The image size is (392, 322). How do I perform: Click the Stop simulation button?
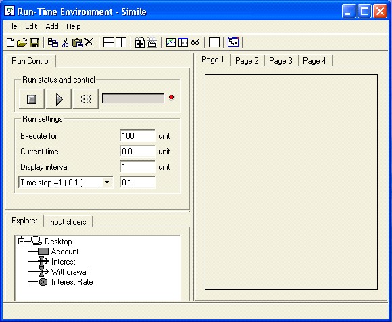coord(32,99)
